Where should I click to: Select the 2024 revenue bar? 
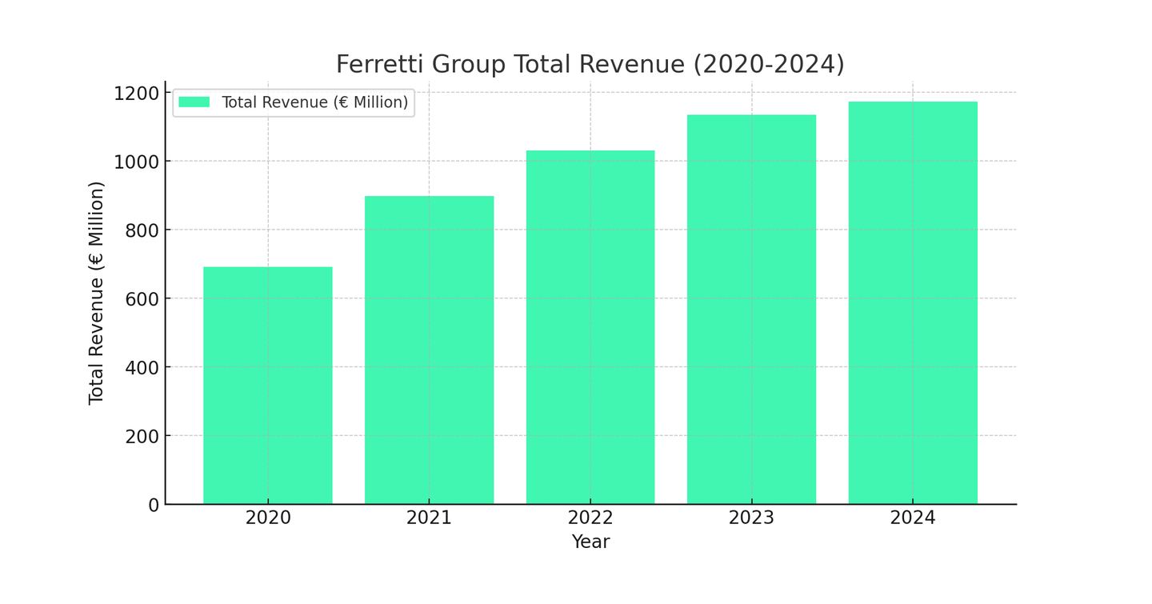pos(913,302)
